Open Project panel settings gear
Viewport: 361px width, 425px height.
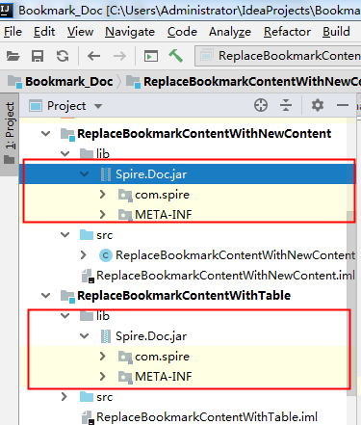tap(318, 105)
